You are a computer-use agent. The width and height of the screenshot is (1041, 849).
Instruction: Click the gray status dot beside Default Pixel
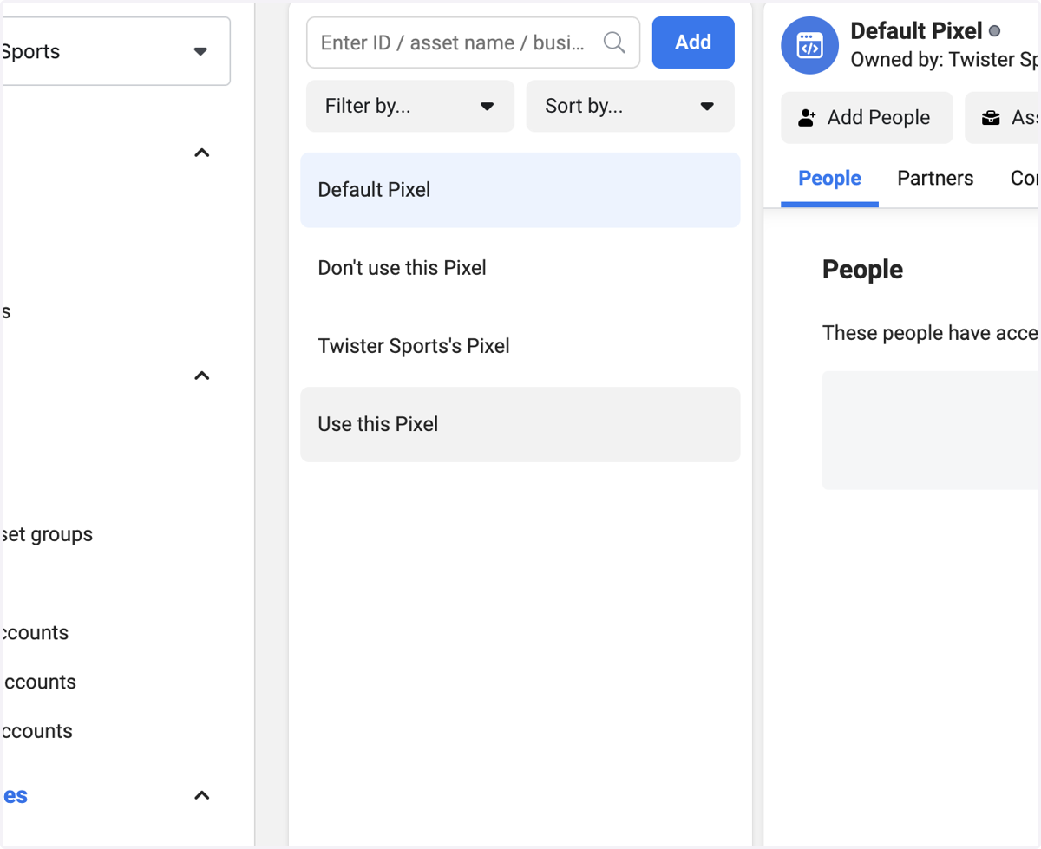tap(994, 31)
